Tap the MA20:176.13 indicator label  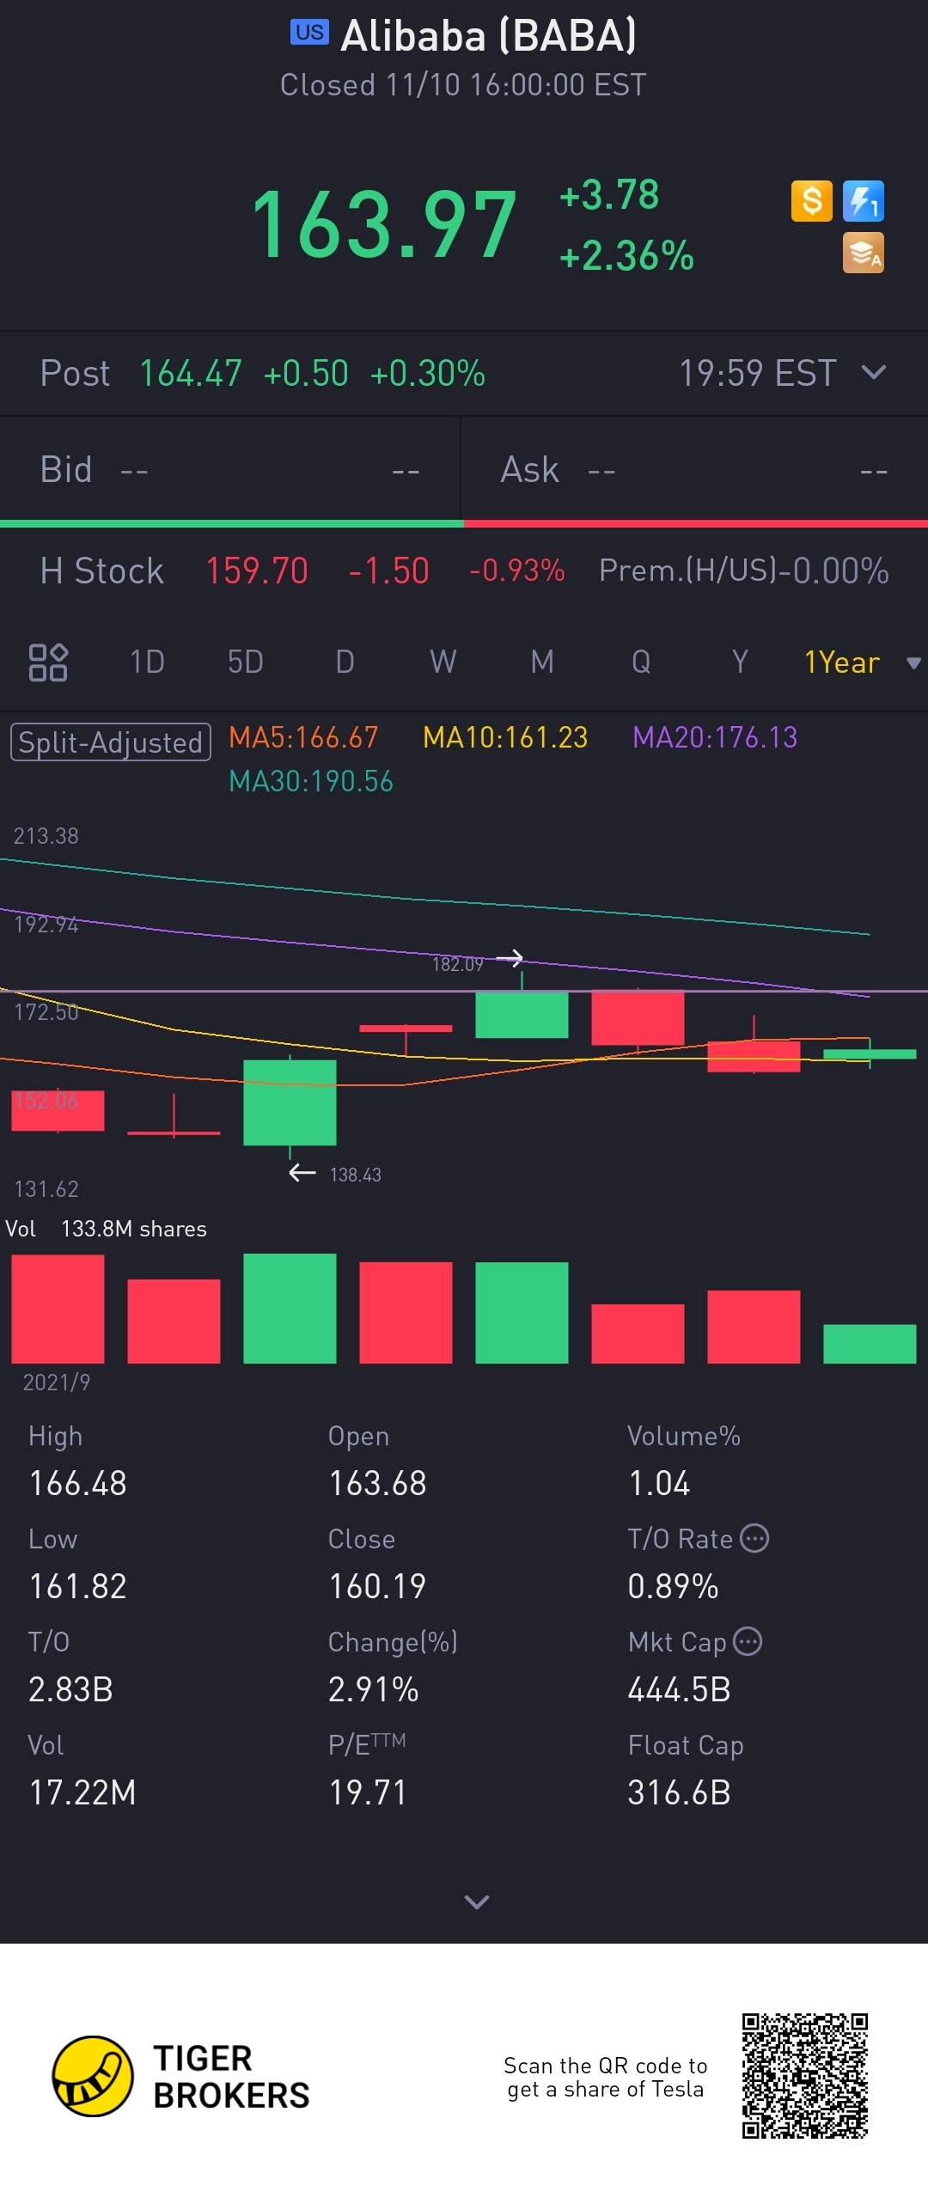[715, 737]
